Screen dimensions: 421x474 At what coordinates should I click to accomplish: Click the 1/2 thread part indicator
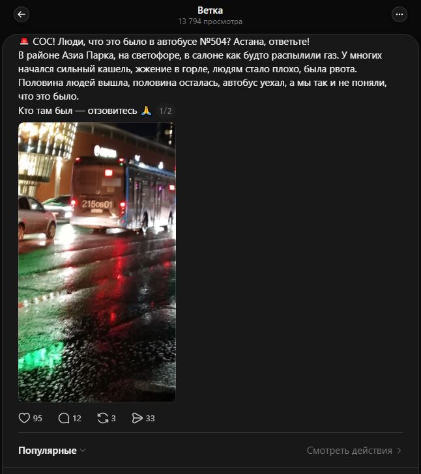166,111
